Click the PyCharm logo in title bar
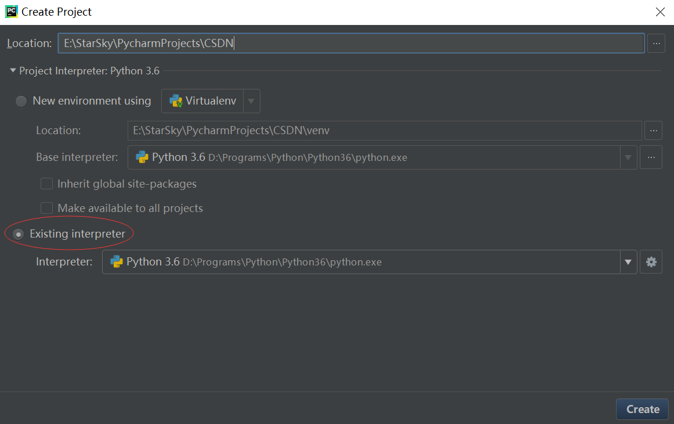674x424 pixels. (11, 12)
